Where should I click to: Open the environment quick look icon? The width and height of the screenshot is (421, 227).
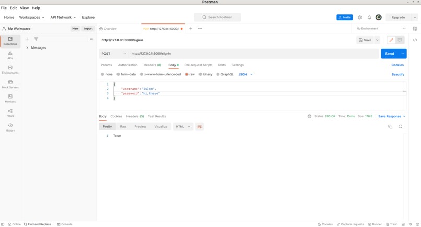415,29
